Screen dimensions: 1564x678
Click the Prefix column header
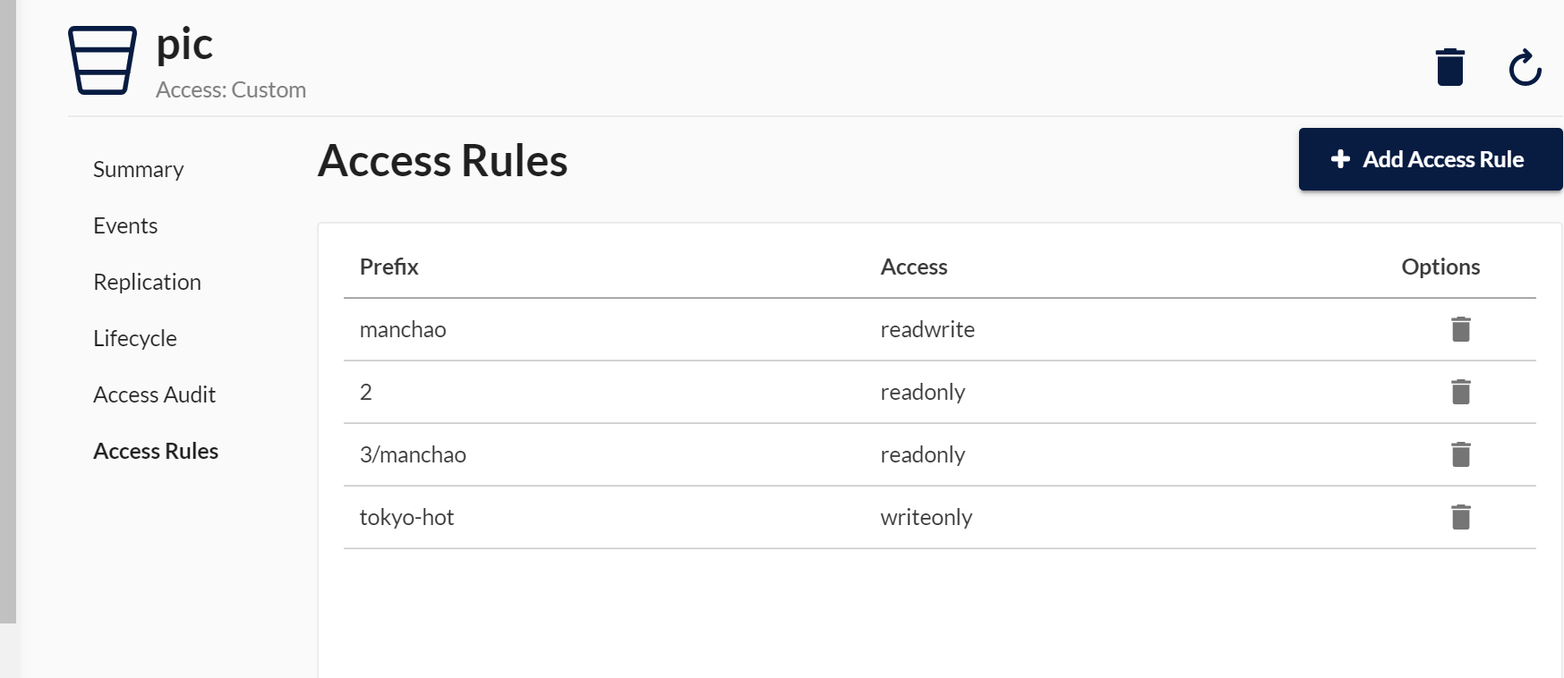pyautogui.click(x=388, y=267)
